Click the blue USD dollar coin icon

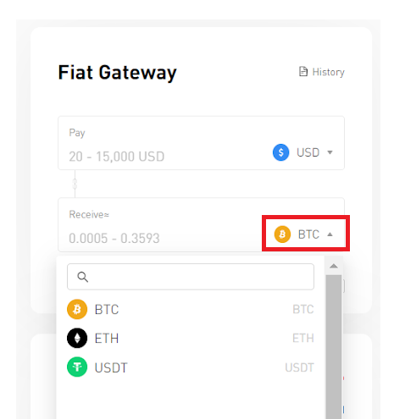(280, 152)
